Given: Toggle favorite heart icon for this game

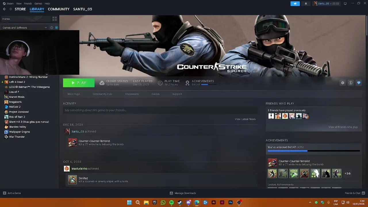Looking at the screenshot, I should coord(359,83).
